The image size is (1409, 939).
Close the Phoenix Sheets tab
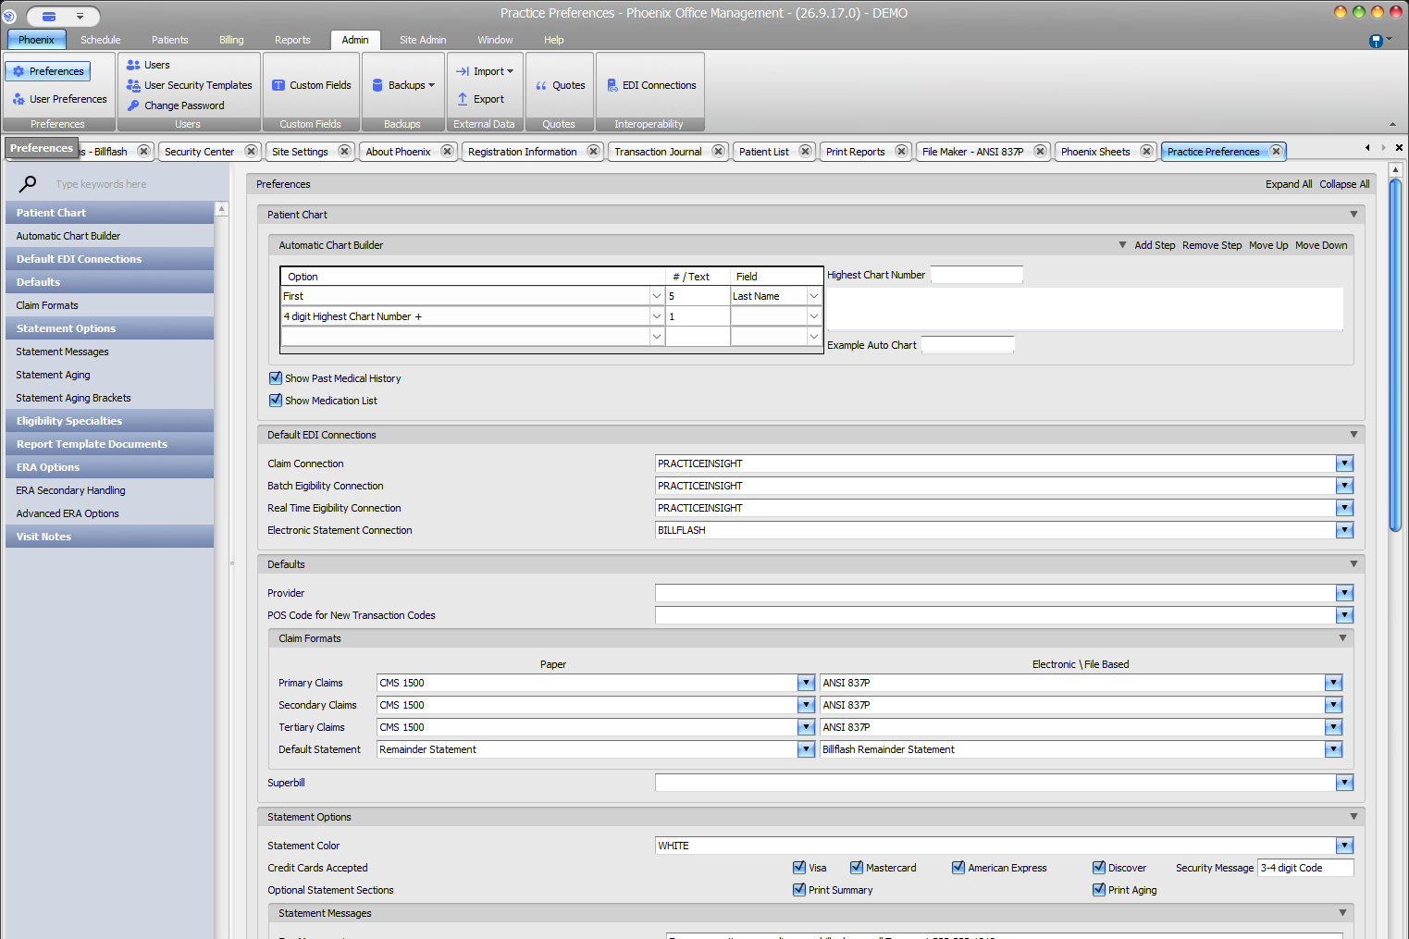tap(1146, 151)
